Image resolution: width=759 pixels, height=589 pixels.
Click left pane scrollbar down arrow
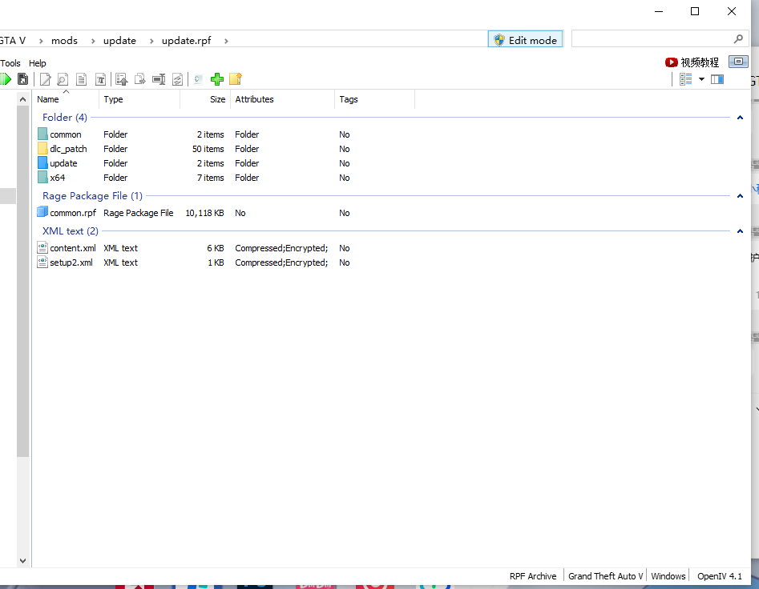(x=22, y=560)
